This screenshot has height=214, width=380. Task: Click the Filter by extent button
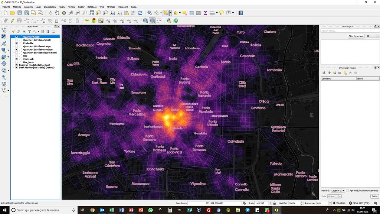click(x=356, y=36)
